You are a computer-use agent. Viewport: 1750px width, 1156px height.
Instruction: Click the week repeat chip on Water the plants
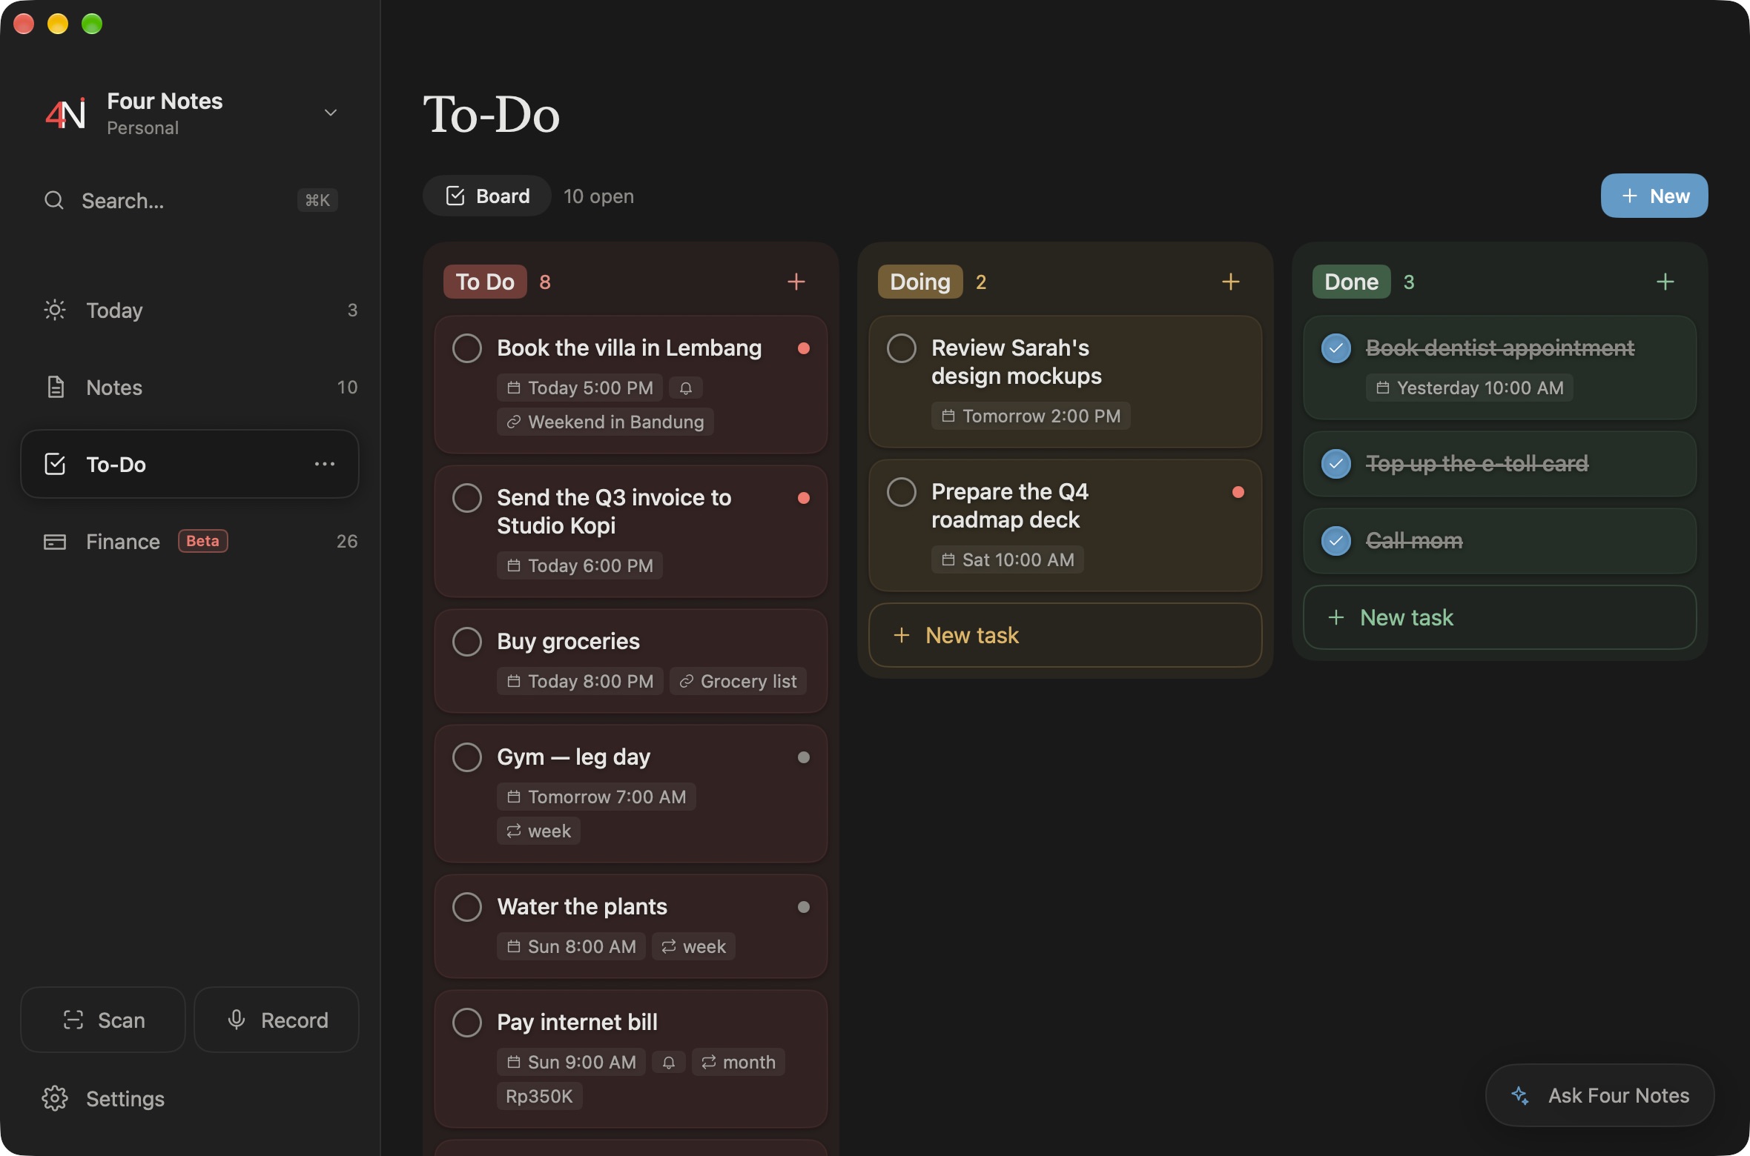pyautogui.click(x=693, y=946)
